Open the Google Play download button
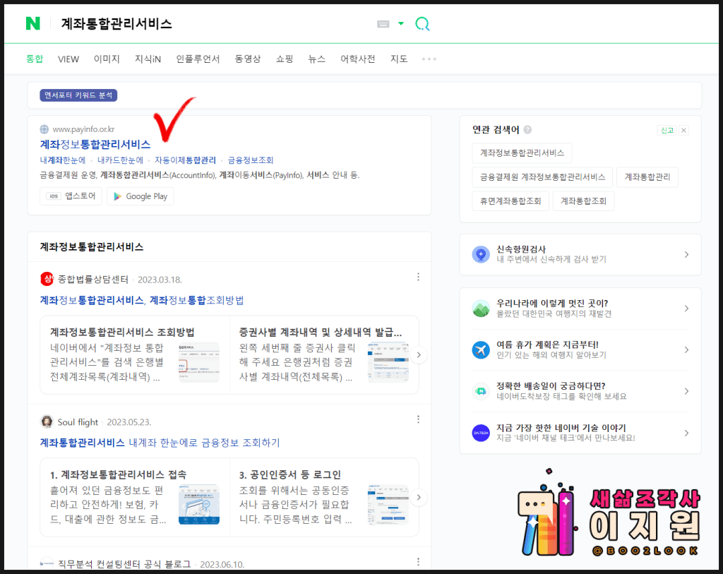 [140, 196]
